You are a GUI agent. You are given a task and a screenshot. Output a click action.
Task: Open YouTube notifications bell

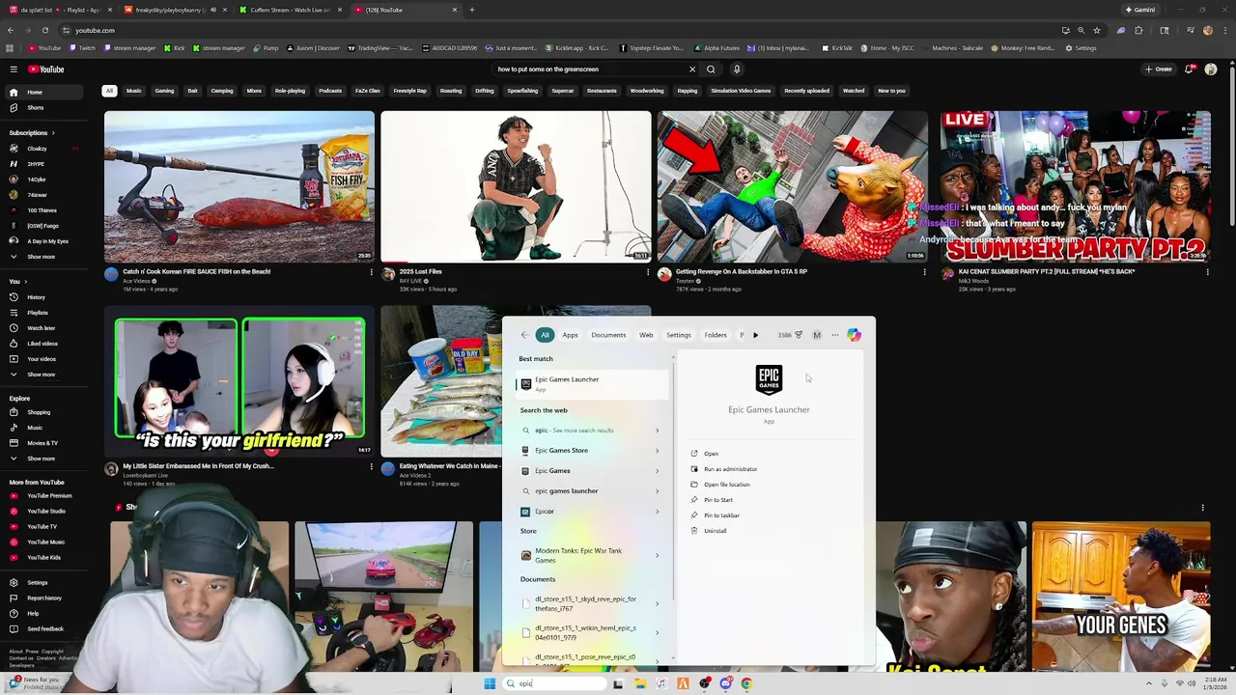click(x=1189, y=69)
